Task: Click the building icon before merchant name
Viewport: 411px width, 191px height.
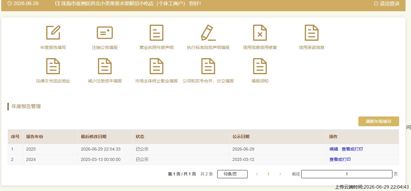Action: click(57, 4)
